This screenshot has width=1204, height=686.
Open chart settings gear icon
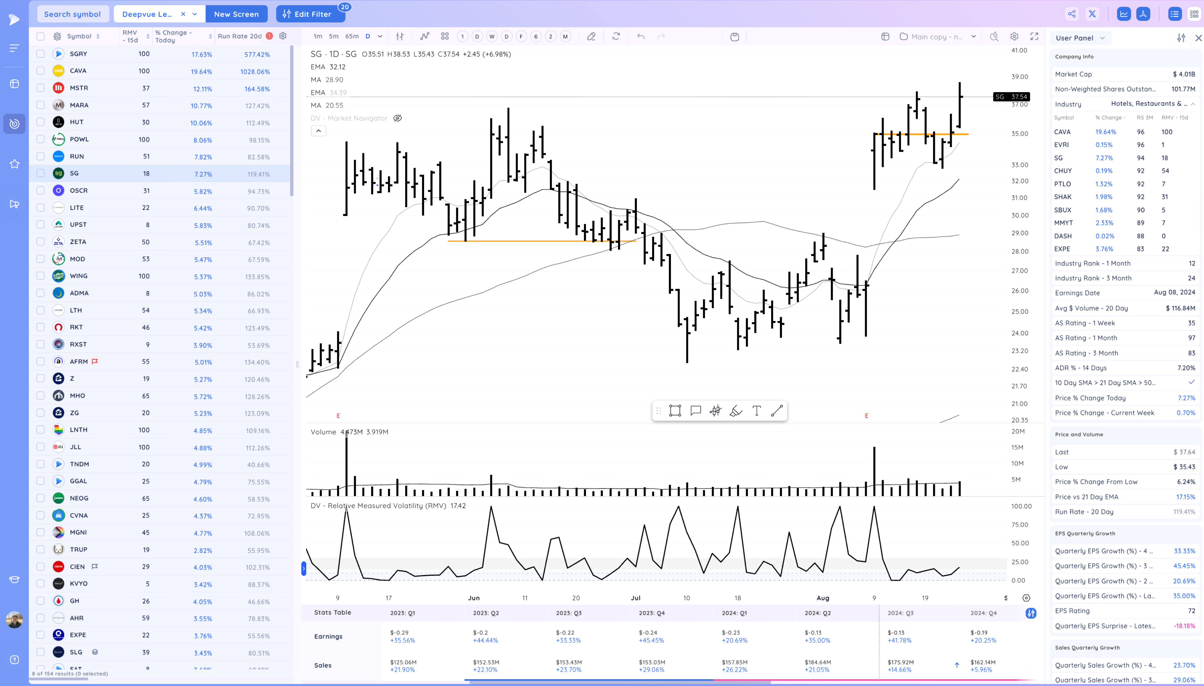[1014, 36]
